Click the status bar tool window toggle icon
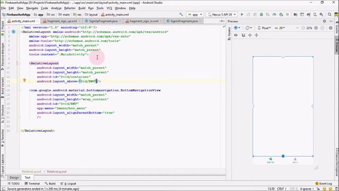The height and width of the screenshot is (191, 339). tap(4, 189)
